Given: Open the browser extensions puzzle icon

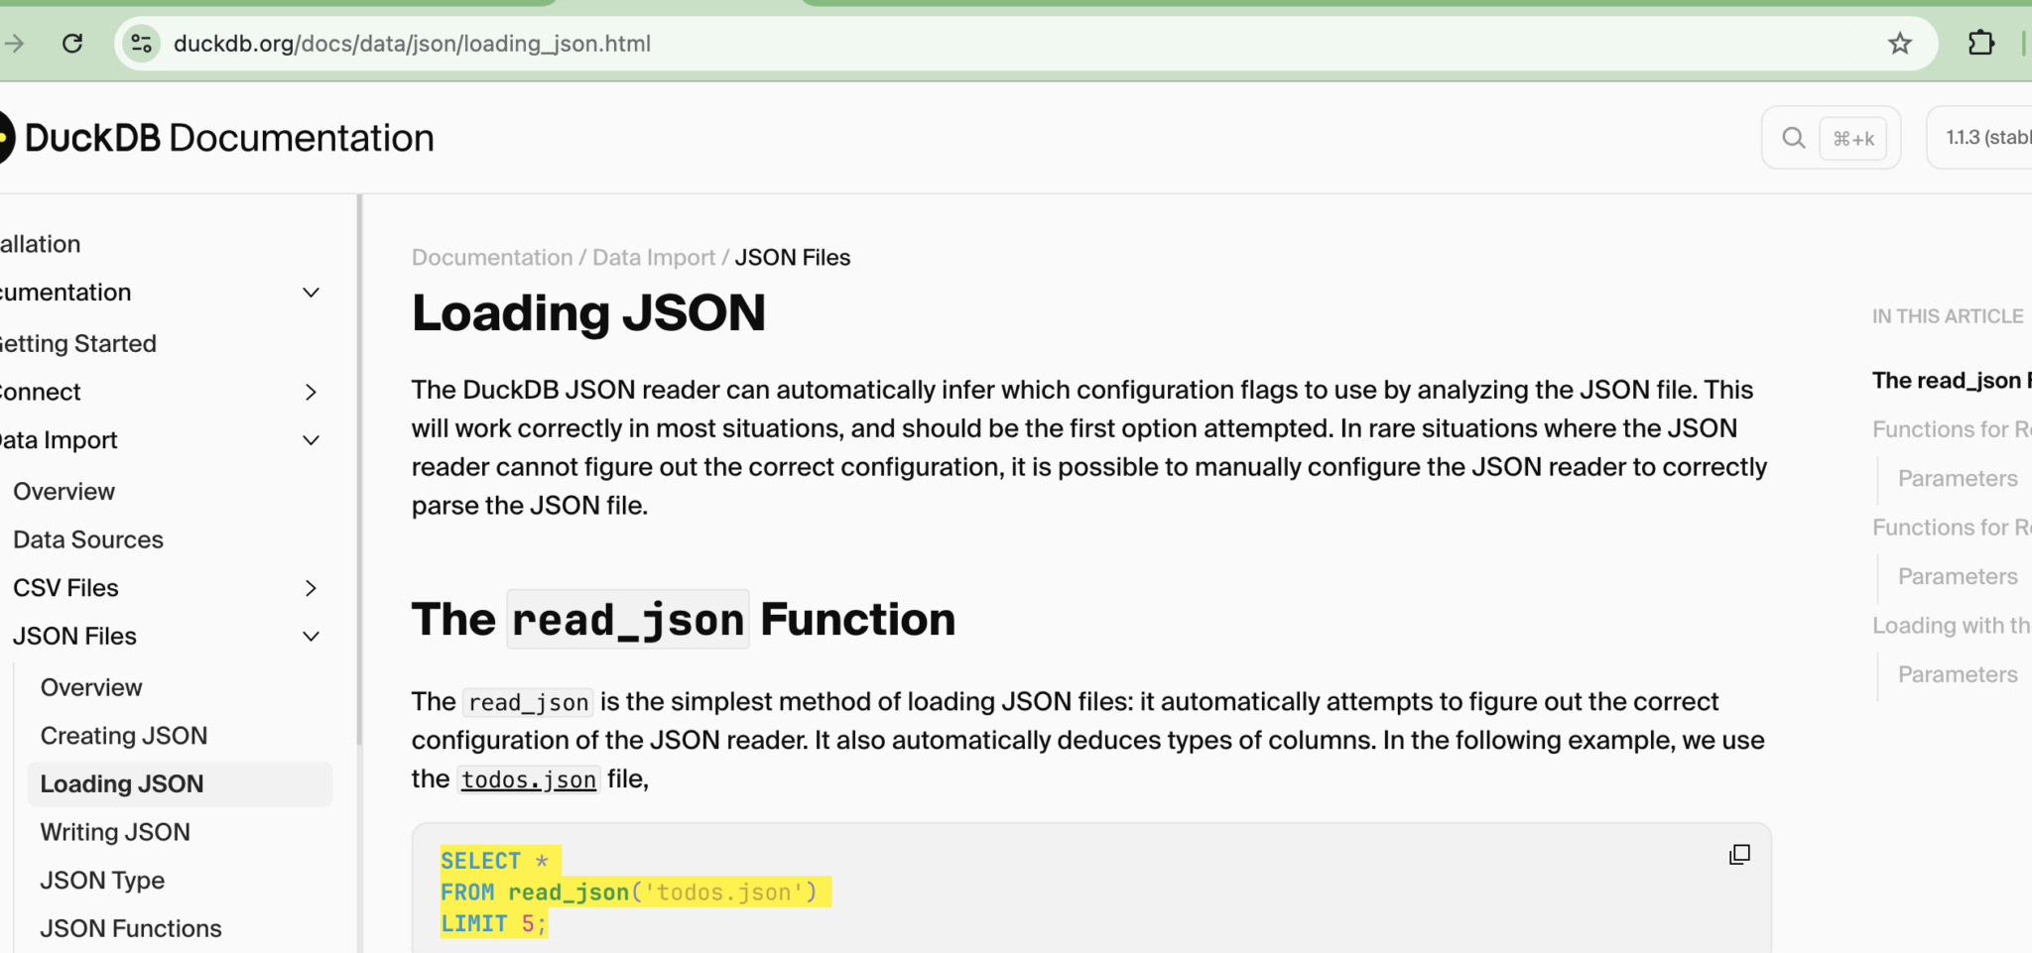Looking at the screenshot, I should pyautogui.click(x=1980, y=43).
